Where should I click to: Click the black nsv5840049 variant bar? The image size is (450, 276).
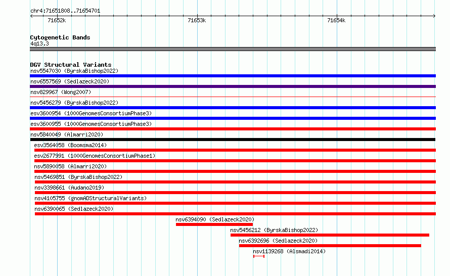(233, 140)
